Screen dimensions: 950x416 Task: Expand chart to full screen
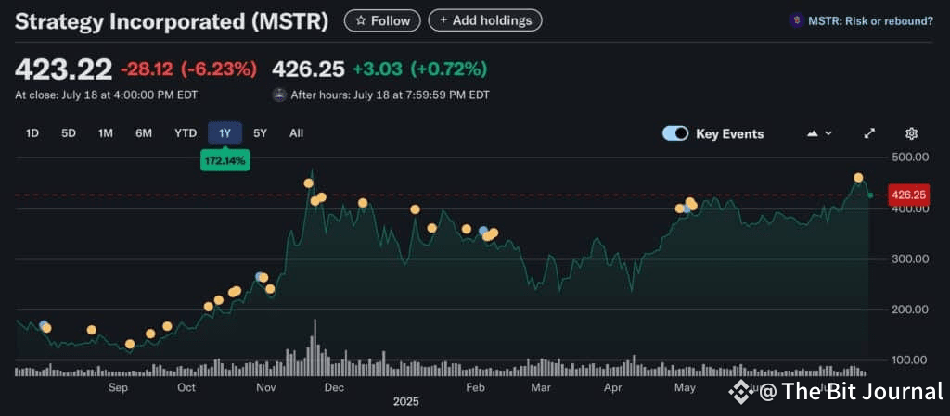click(869, 133)
